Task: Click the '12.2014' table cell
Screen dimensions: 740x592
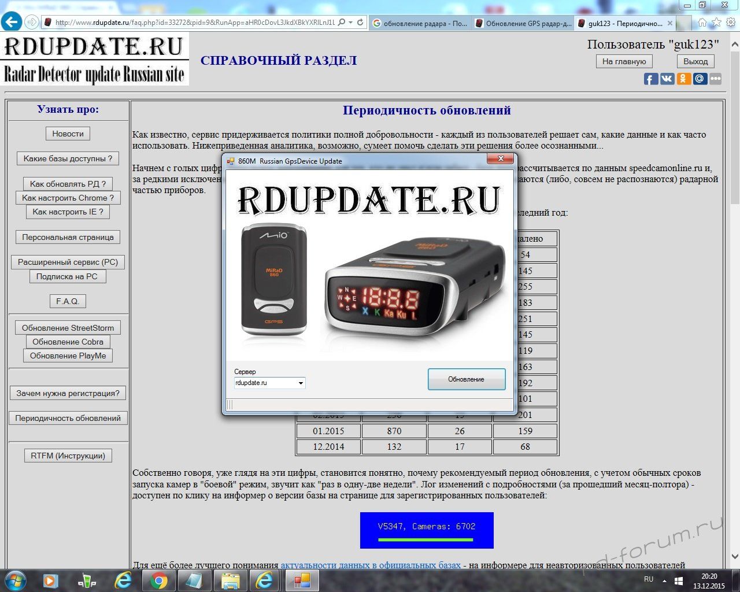Action: click(328, 446)
